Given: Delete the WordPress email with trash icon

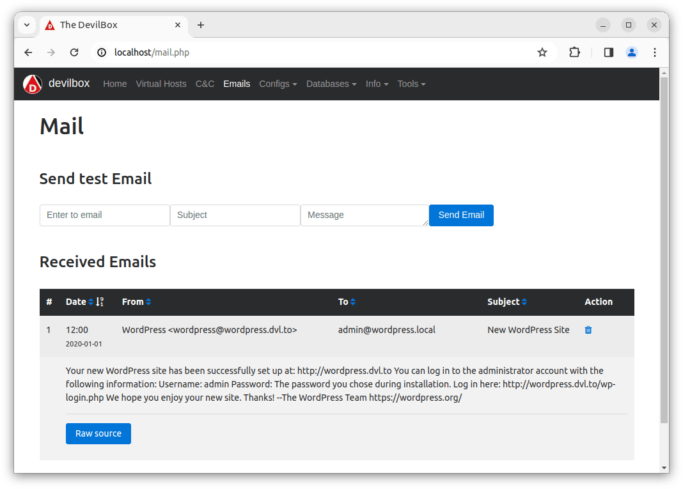Looking at the screenshot, I should (588, 330).
